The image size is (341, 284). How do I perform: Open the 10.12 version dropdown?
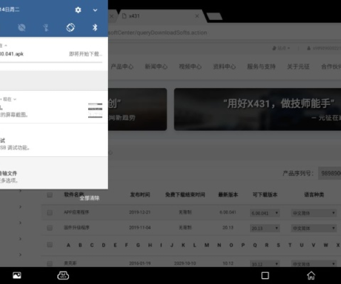265,264
